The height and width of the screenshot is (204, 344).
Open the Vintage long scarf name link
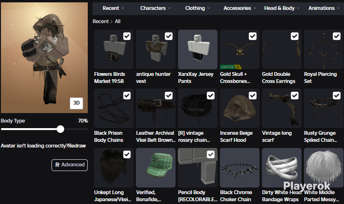277,137
